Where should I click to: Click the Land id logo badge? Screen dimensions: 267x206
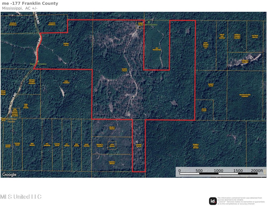click(213, 201)
